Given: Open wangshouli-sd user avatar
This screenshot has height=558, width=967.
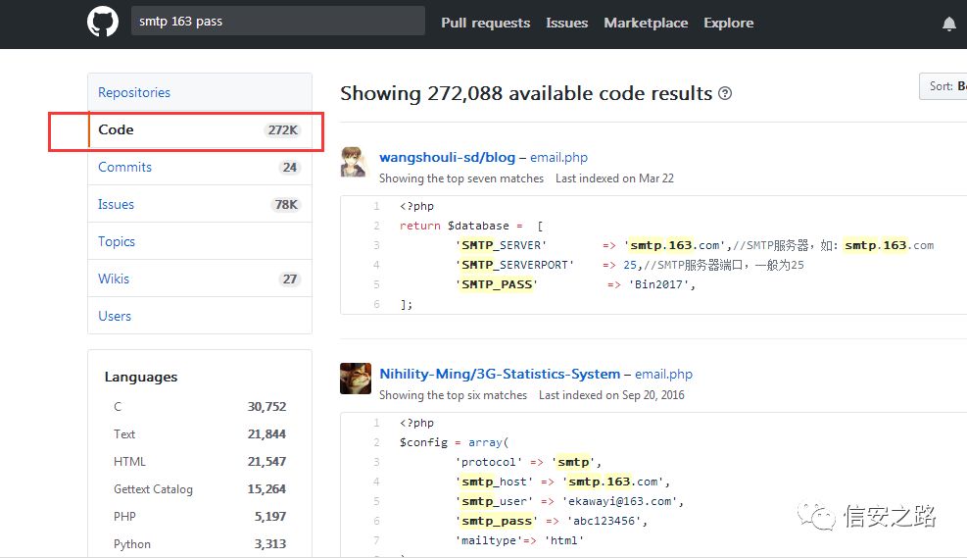Looking at the screenshot, I should (354, 162).
